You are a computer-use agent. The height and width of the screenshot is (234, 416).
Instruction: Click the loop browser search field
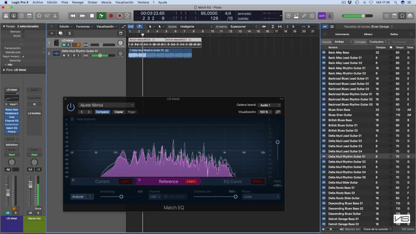click(402, 42)
